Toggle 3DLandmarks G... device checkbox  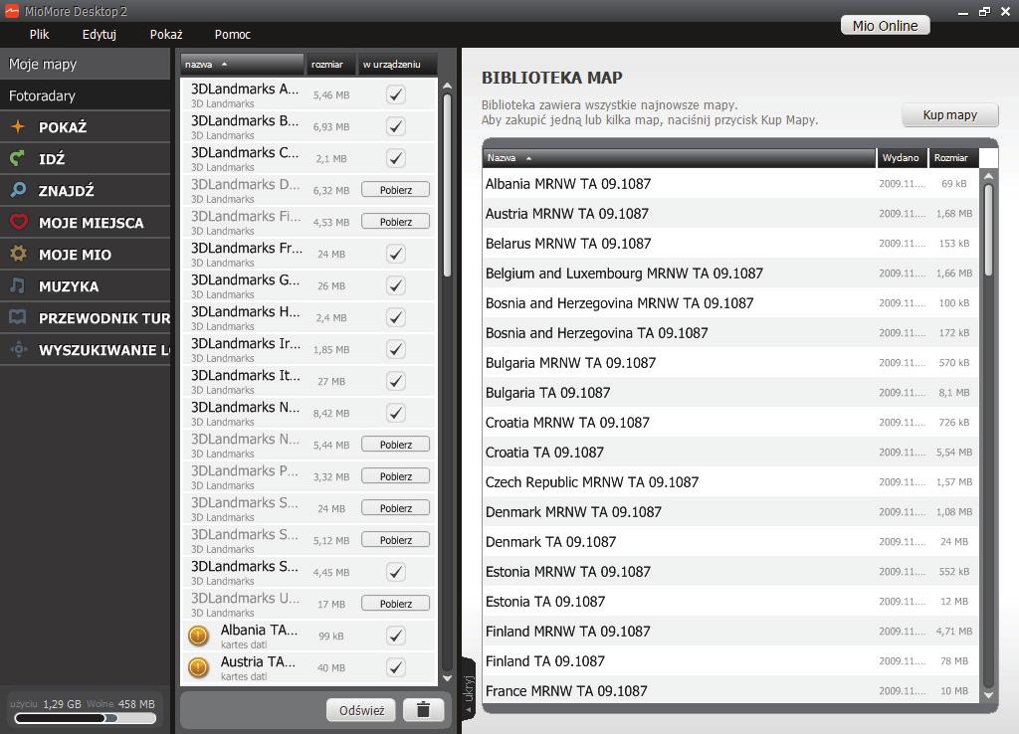tap(396, 285)
